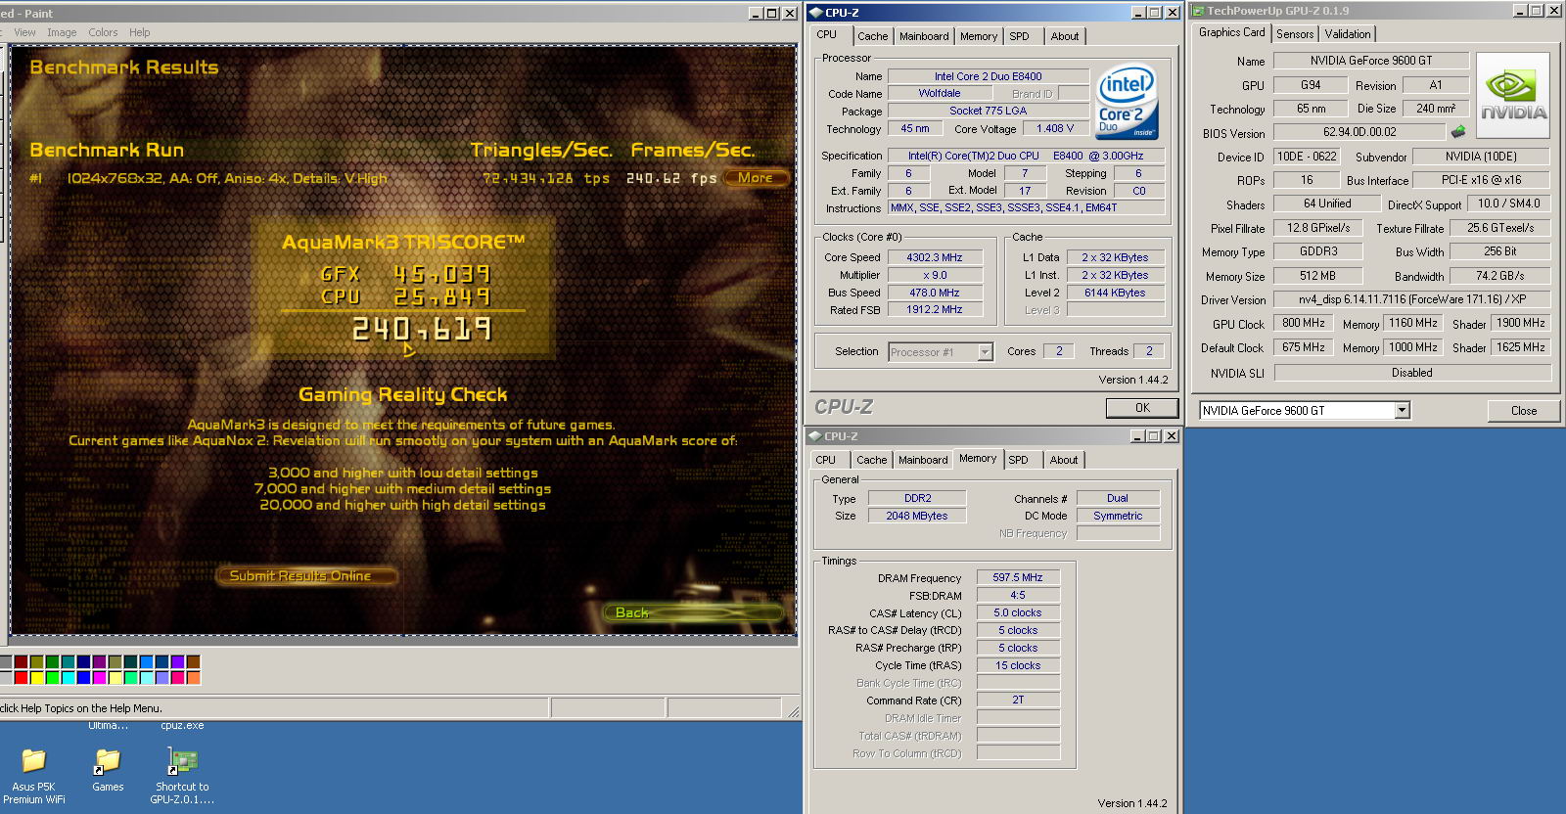This screenshot has height=814, width=1566.
Task: Open the Games folder shortcut on desktop
Action: [107, 760]
